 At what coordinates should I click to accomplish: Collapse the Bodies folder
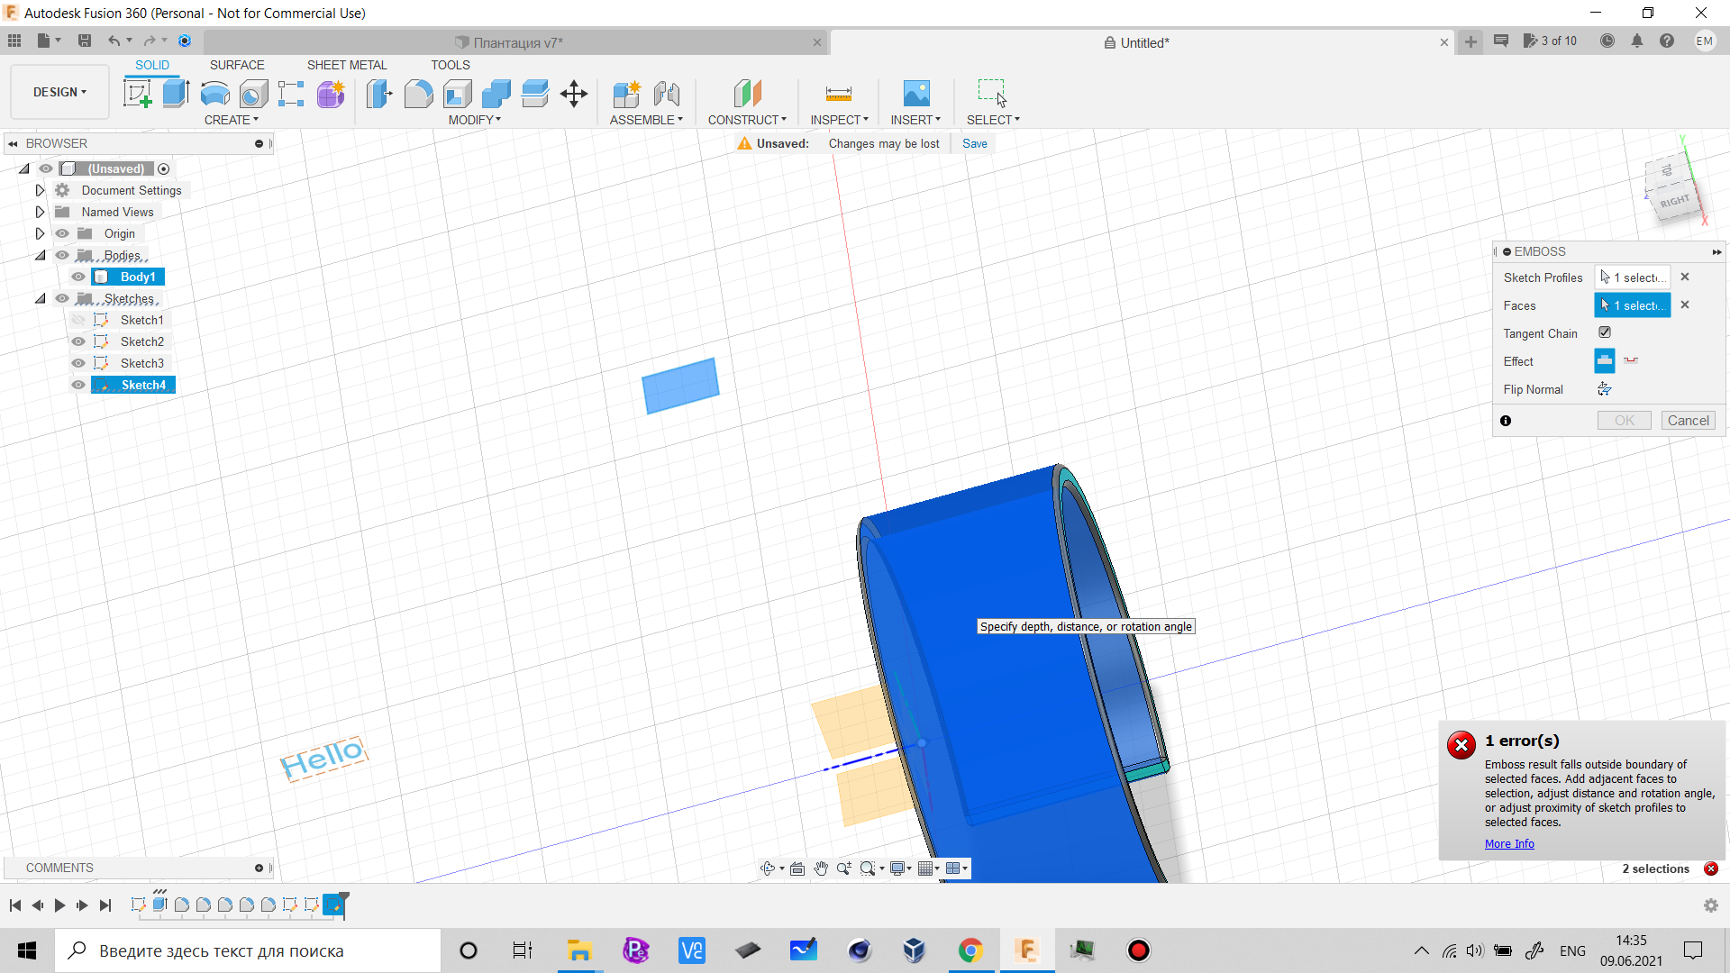click(40, 255)
